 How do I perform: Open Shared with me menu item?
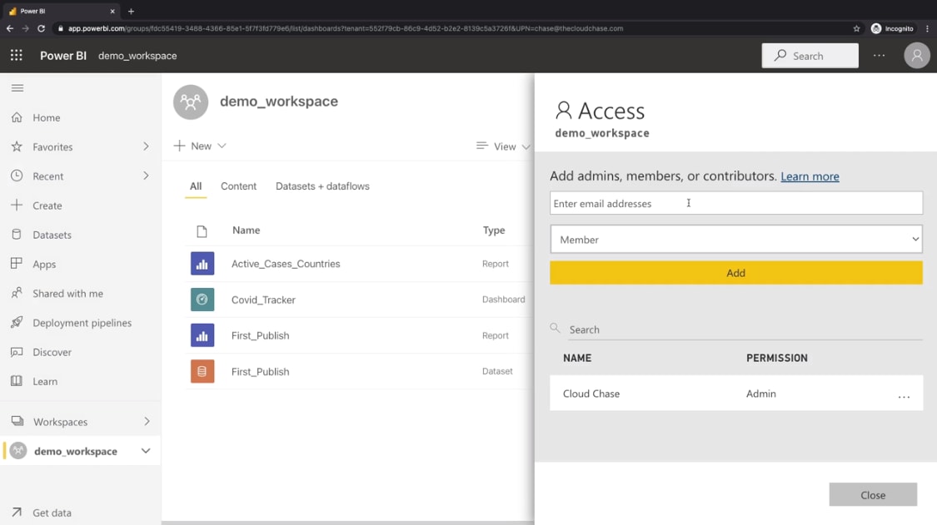67,293
